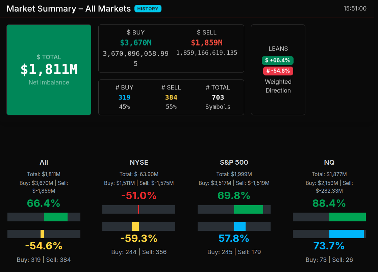The width and height of the screenshot is (378, 272).
Task: Click the yellow 384 under # SELL
Action: point(171,98)
